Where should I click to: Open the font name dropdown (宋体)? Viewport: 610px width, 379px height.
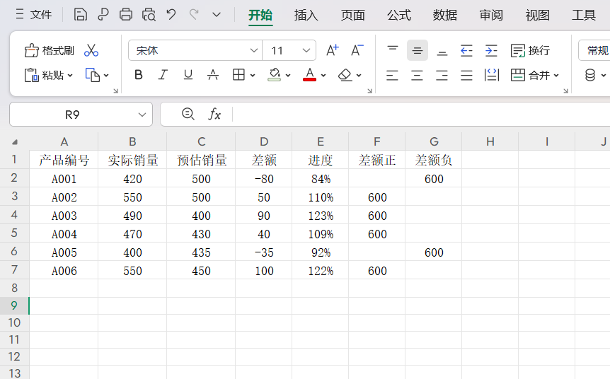pos(254,50)
